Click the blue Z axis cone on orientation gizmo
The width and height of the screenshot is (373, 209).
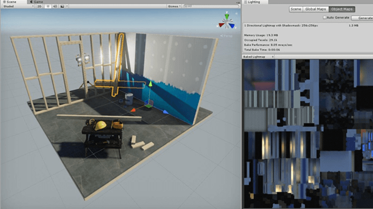point(232,25)
